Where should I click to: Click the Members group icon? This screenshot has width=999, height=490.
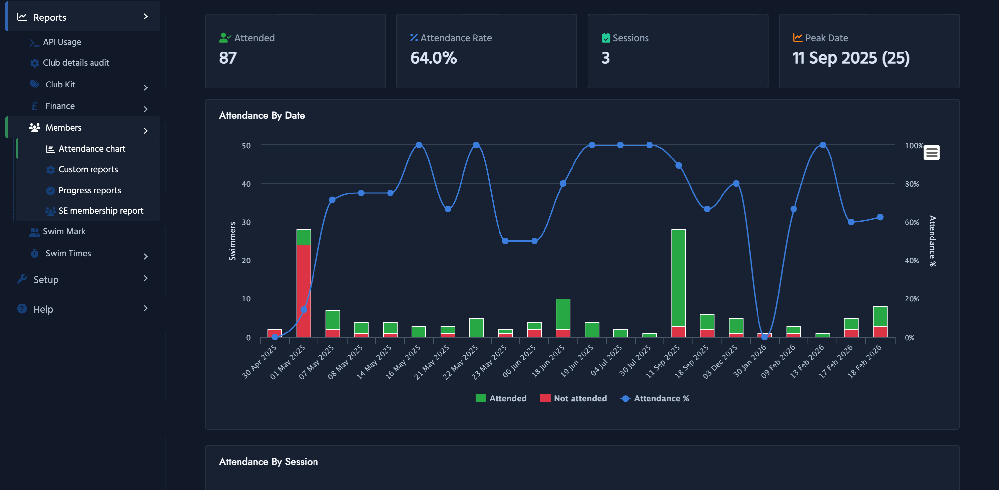pos(34,127)
